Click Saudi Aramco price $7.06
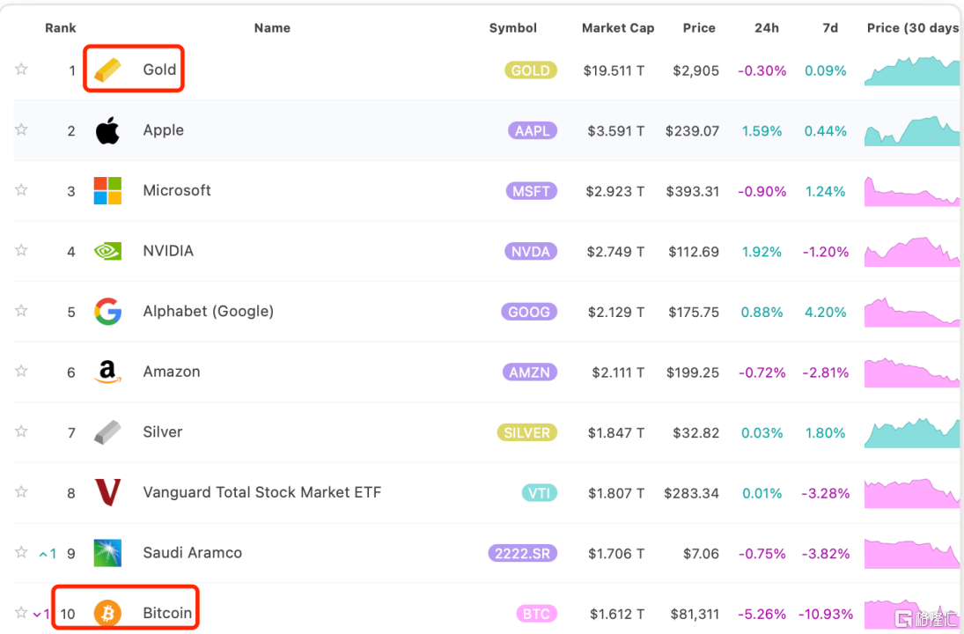 coord(701,554)
